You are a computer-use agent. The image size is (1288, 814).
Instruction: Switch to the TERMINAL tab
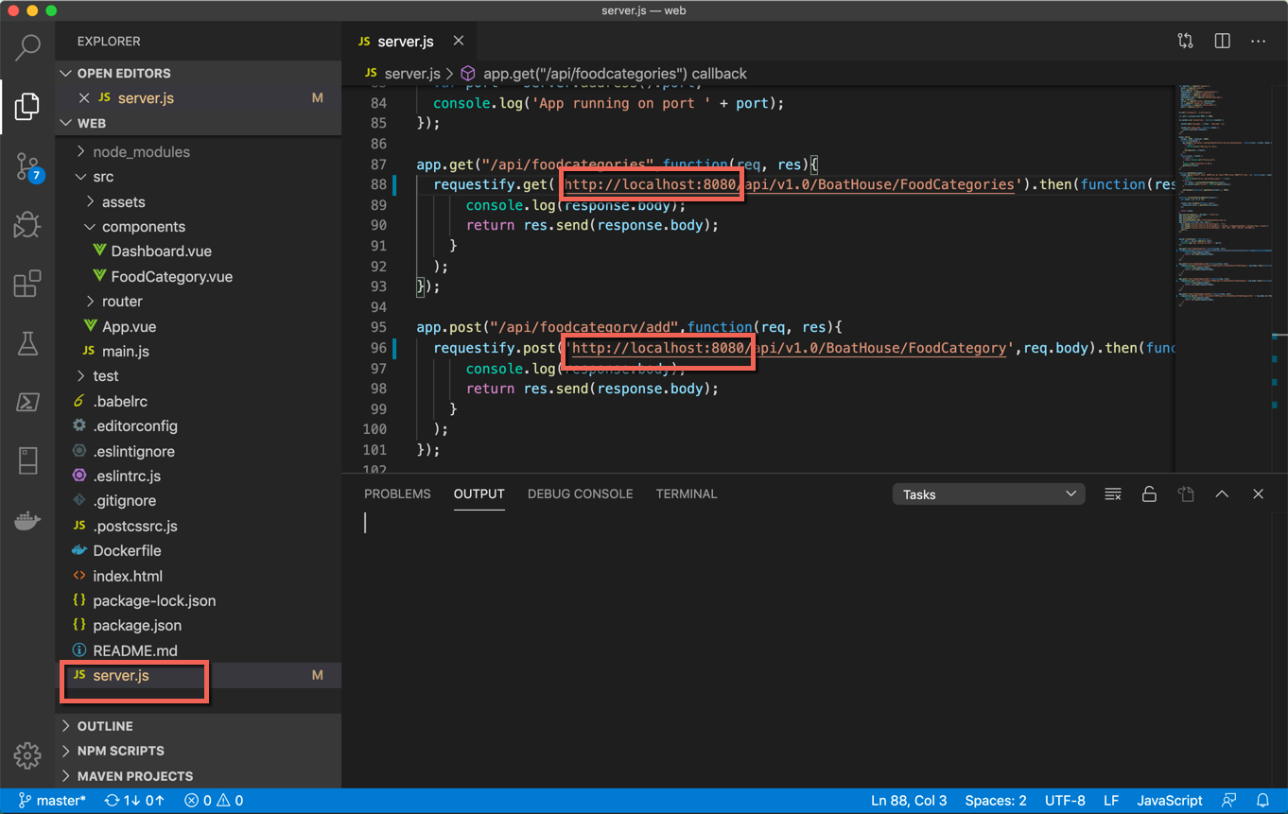(687, 494)
